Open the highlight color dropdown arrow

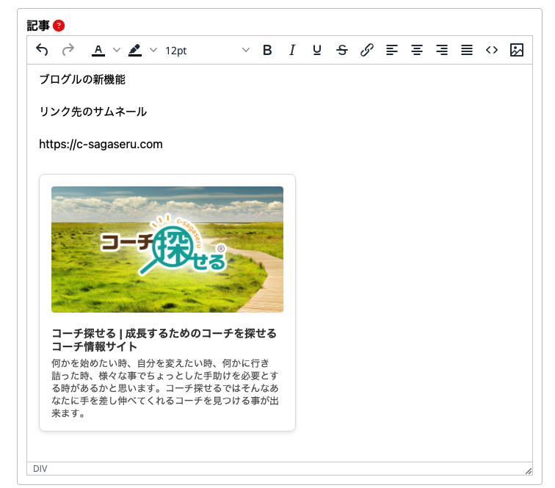(x=153, y=50)
